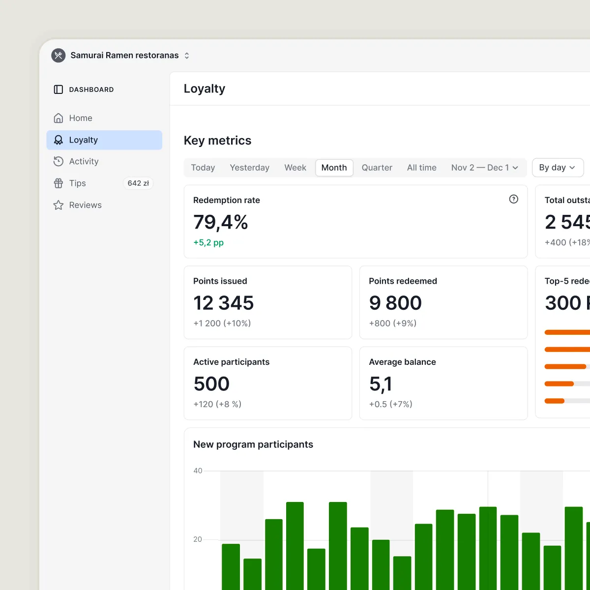Switch to the Quarter period tab

377,168
